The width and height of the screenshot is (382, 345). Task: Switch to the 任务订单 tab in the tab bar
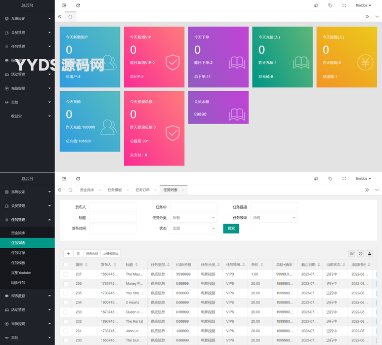pos(142,190)
